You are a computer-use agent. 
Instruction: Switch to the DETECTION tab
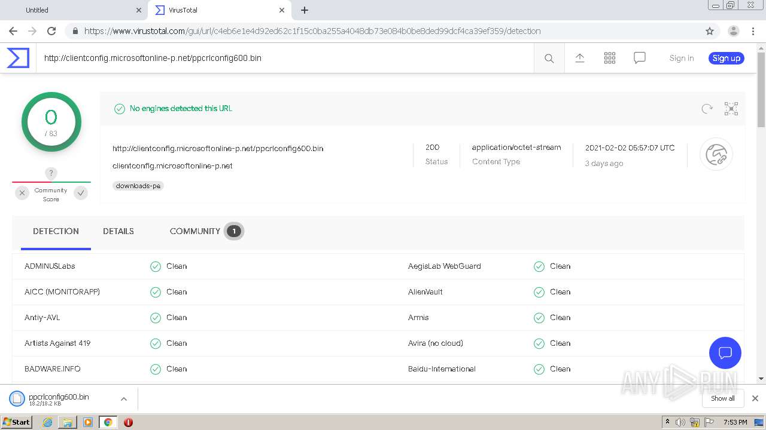[x=56, y=231]
